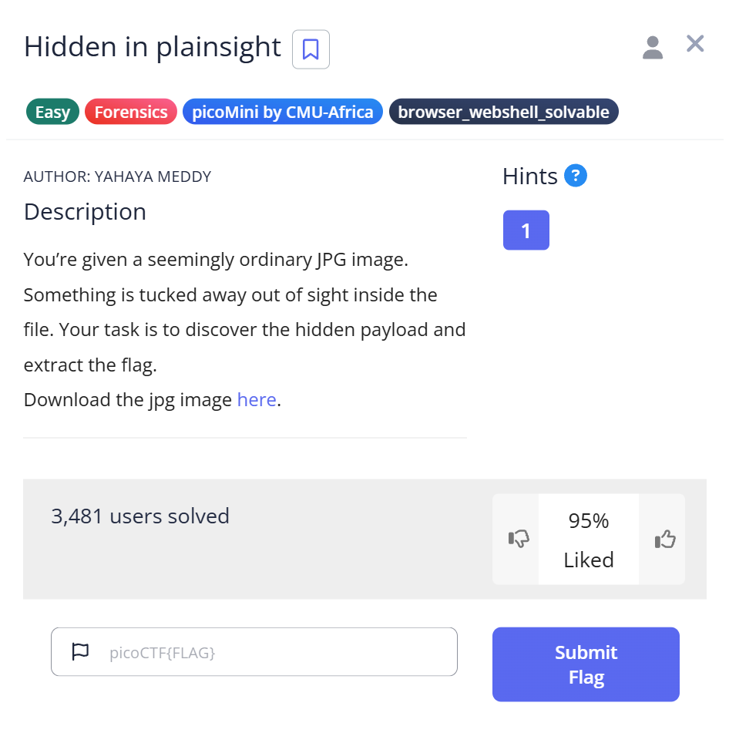Download the jpg via here link
Image resolution: width=729 pixels, height=733 pixels.
pos(256,400)
